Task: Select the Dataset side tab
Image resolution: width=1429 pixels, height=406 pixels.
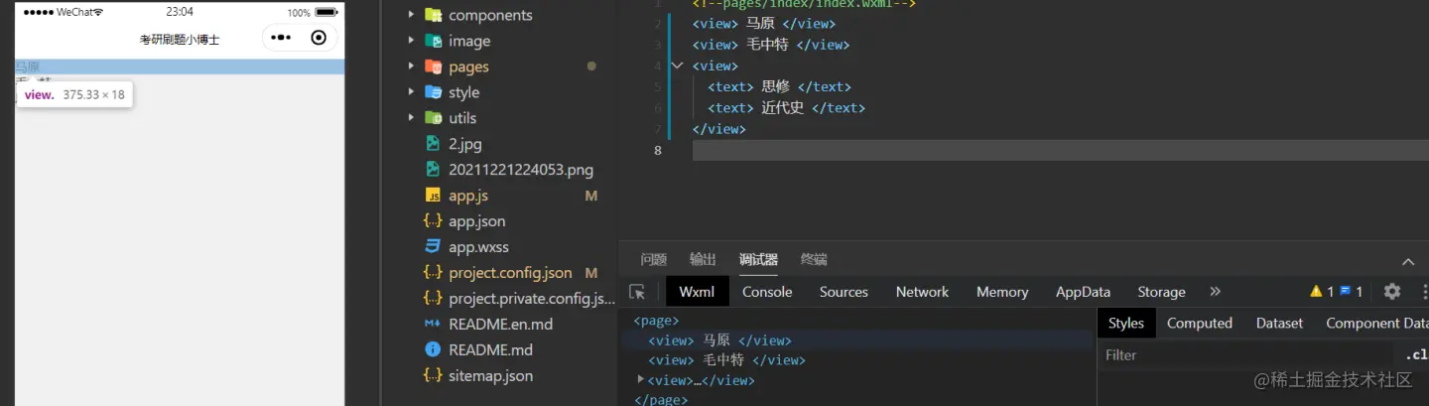Action: click(x=1279, y=323)
